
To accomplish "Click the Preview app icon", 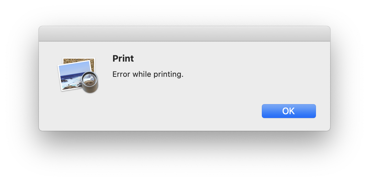I will point(78,75).
